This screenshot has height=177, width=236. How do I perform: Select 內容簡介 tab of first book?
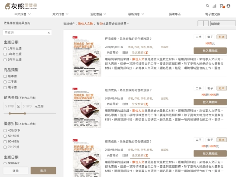click(x=113, y=52)
